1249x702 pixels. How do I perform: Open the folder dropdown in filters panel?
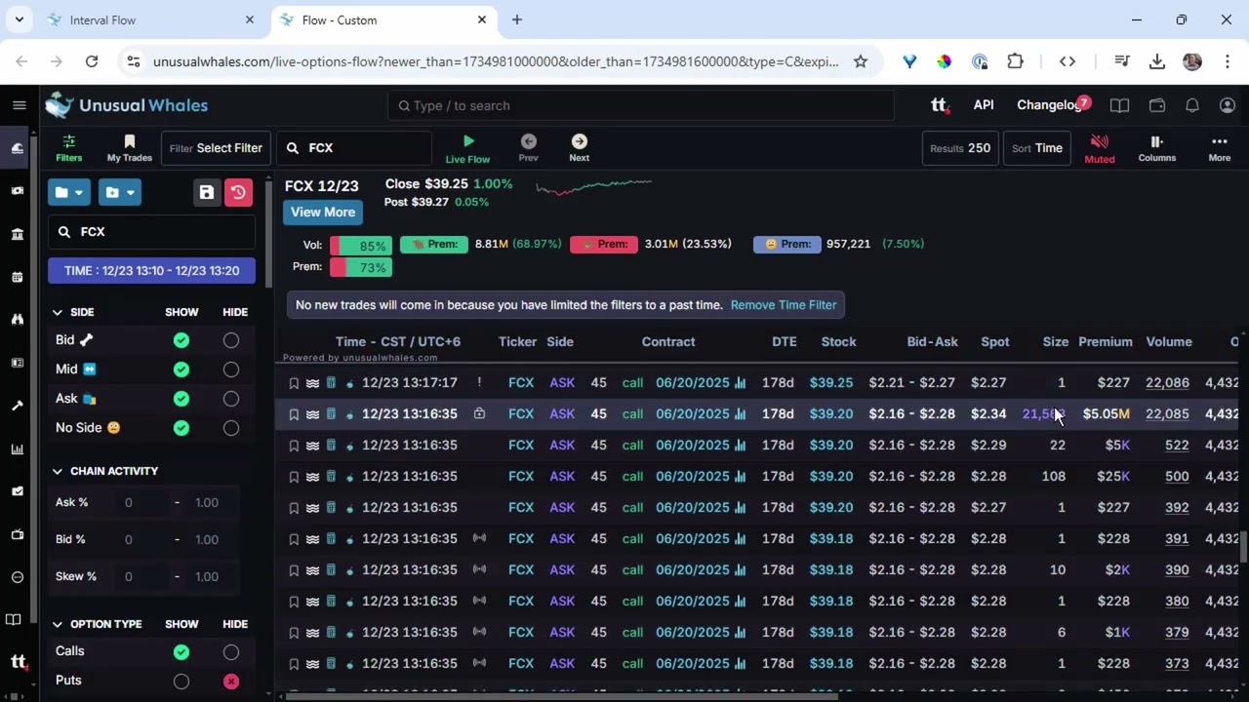69,192
